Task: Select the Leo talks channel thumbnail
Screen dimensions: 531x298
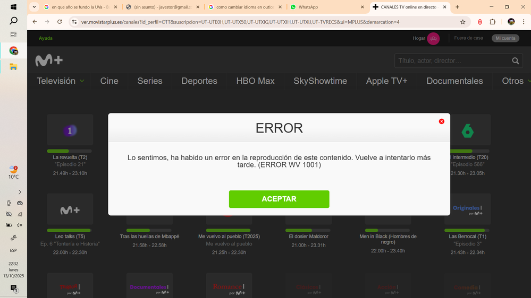Action: click(70, 209)
